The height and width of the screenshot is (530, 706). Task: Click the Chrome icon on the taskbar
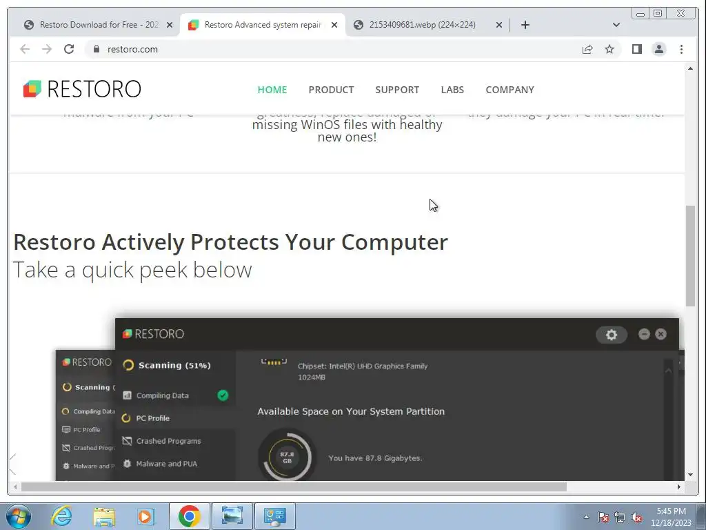[189, 516]
